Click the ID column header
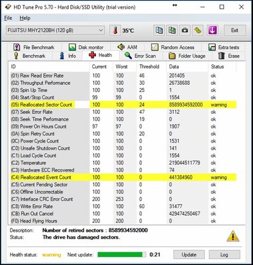This screenshot has width=253, height=265. coord(49,67)
